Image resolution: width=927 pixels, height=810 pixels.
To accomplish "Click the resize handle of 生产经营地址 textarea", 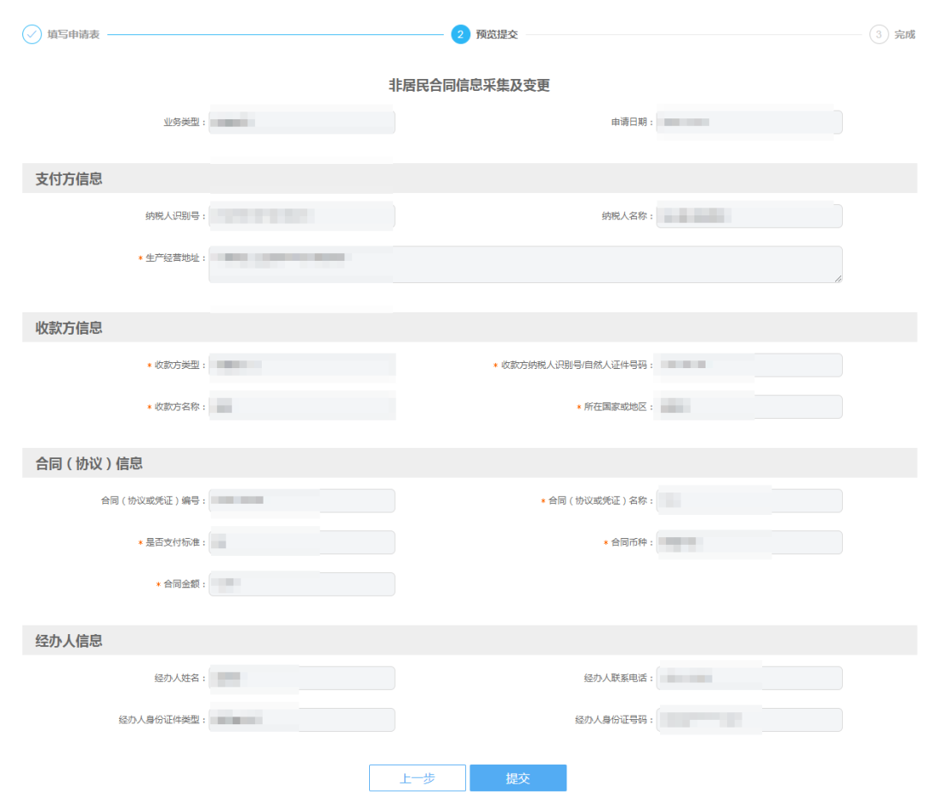I will pos(838,279).
